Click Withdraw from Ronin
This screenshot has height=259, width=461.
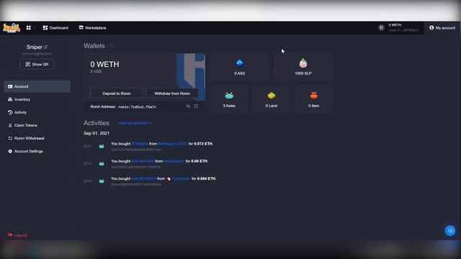click(x=172, y=94)
